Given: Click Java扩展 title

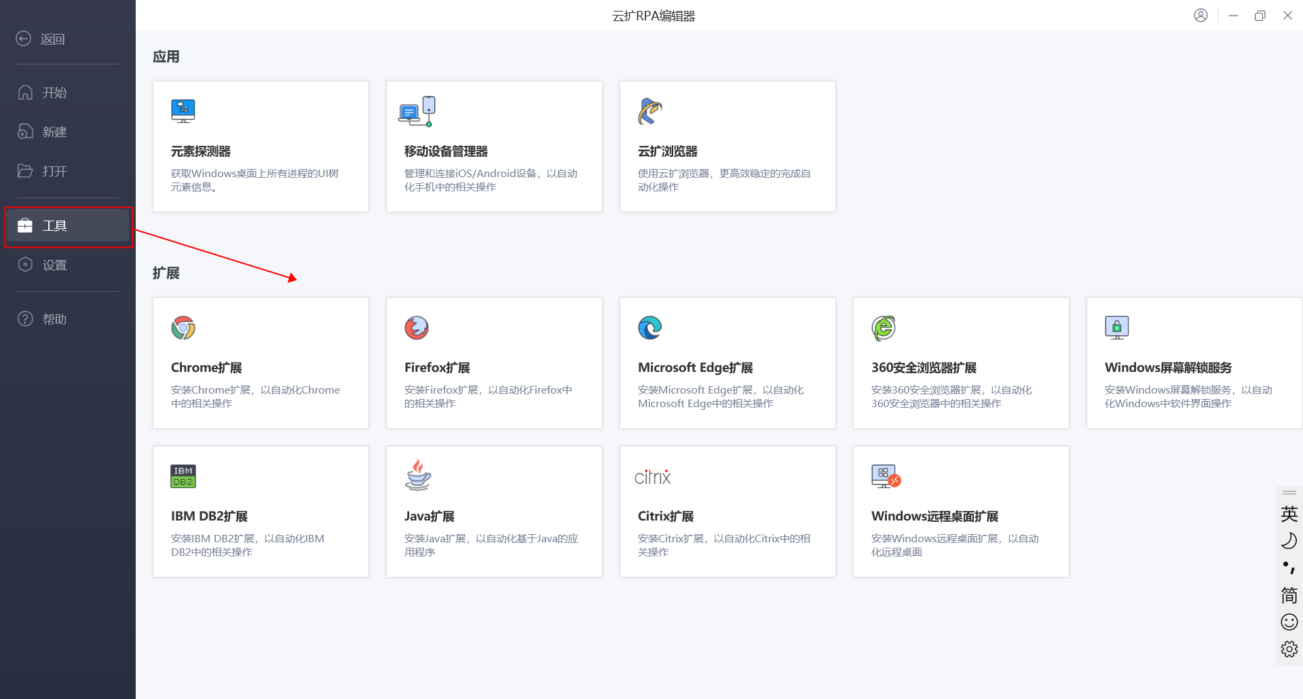Looking at the screenshot, I should click(430, 516).
